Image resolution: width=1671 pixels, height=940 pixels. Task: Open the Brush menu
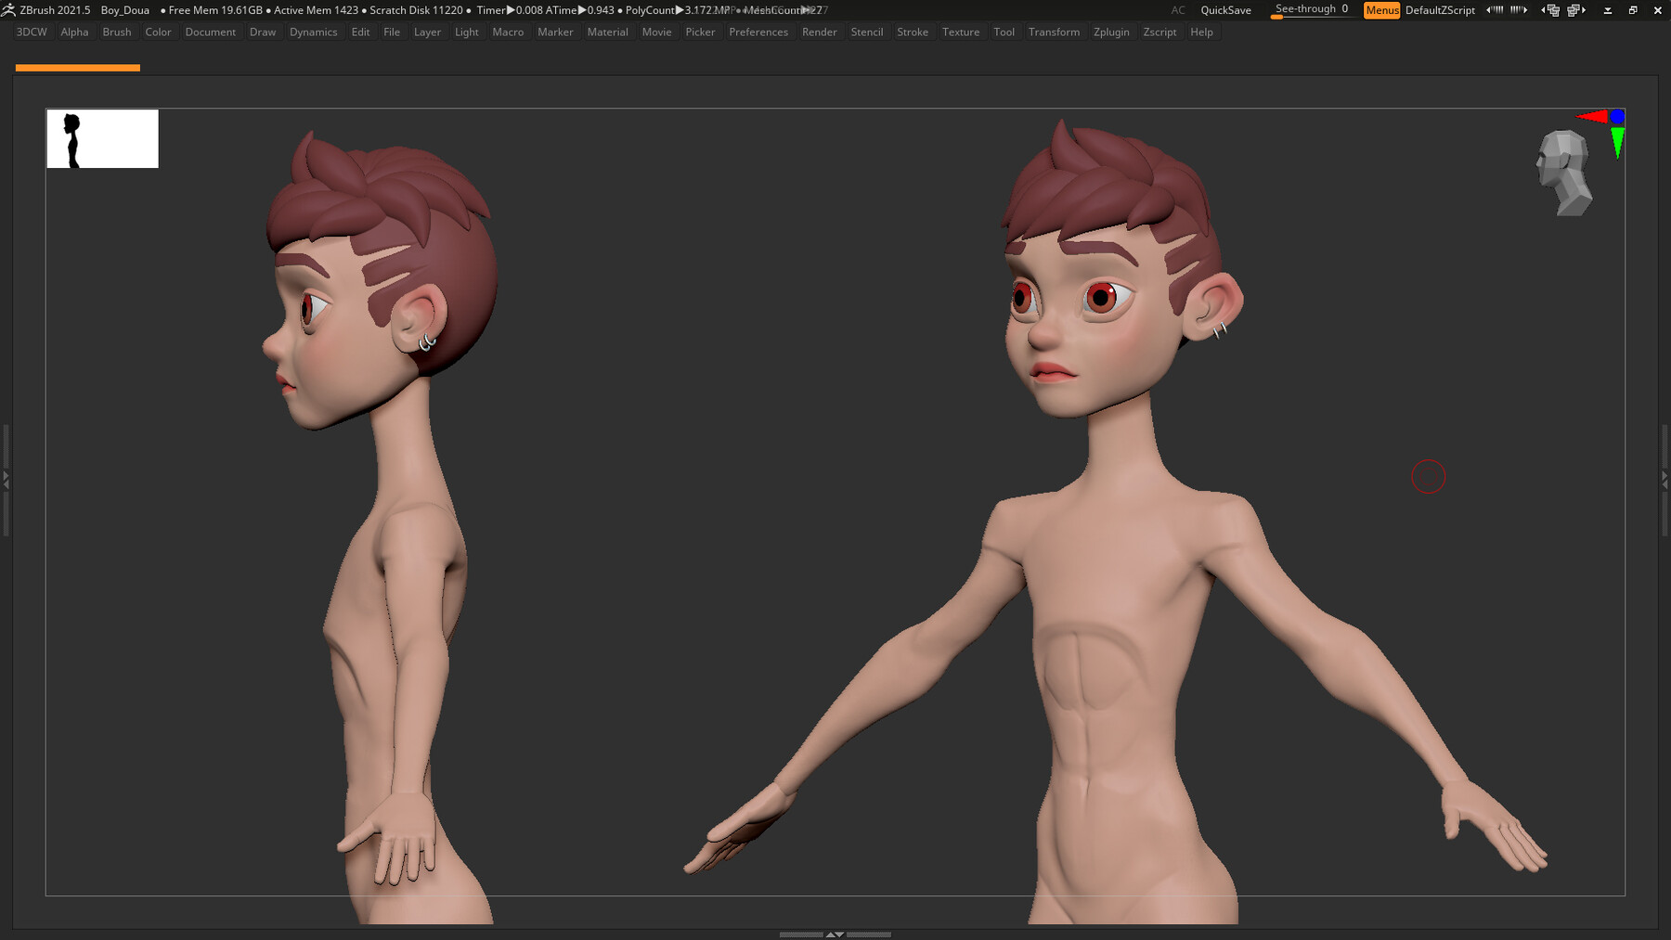(117, 32)
